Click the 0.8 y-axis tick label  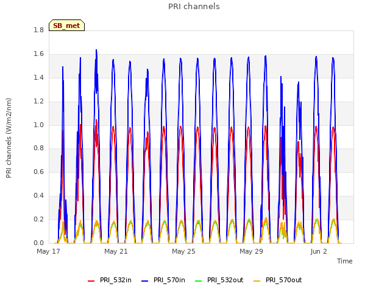point(38,148)
